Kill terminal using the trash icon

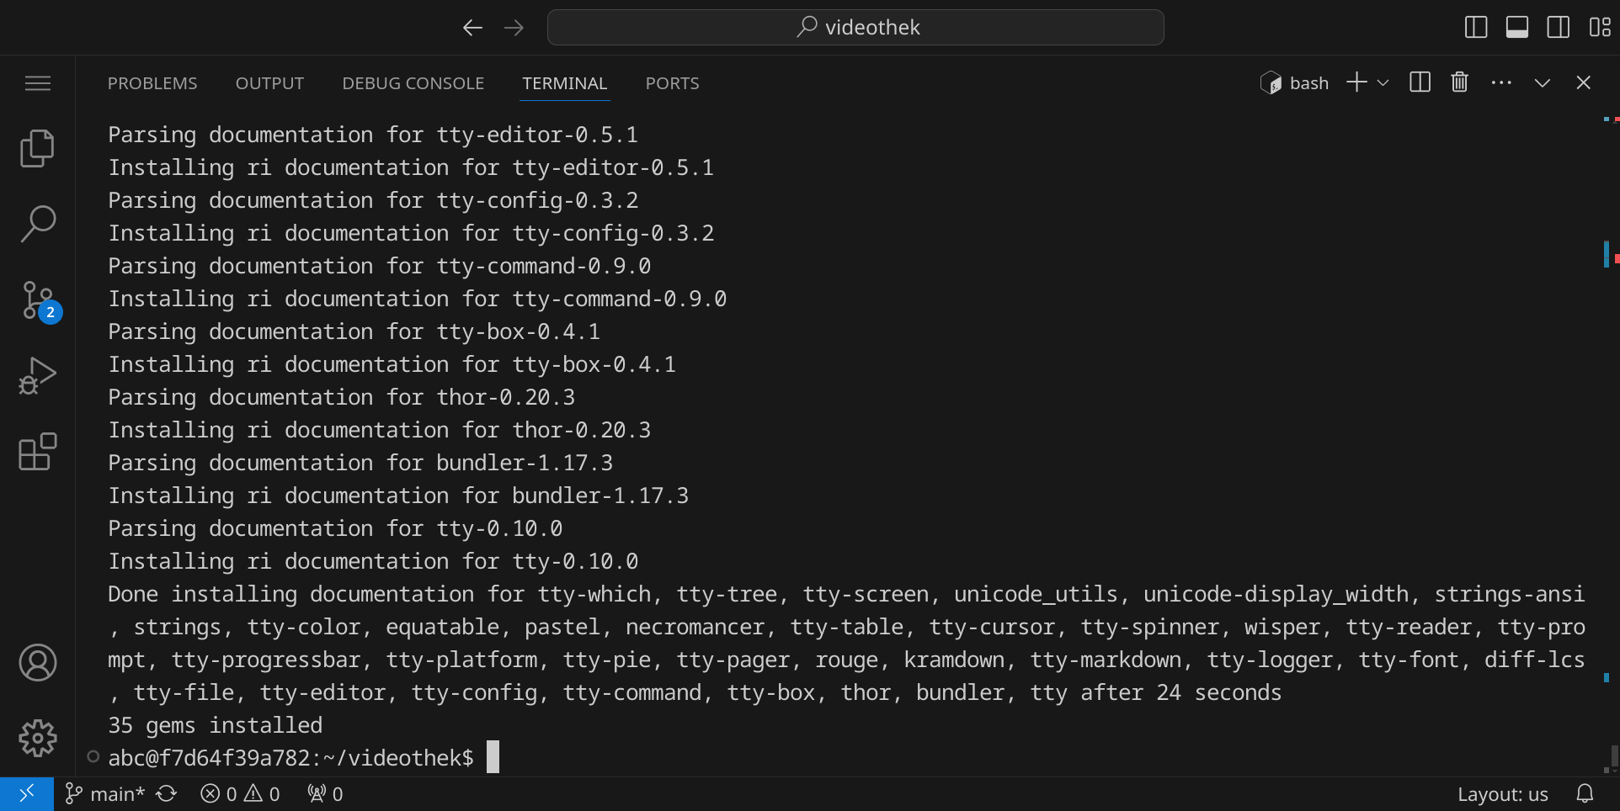click(x=1459, y=82)
